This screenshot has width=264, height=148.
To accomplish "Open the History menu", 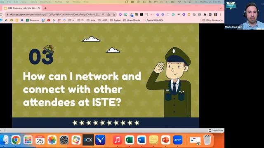I will point(33,2).
